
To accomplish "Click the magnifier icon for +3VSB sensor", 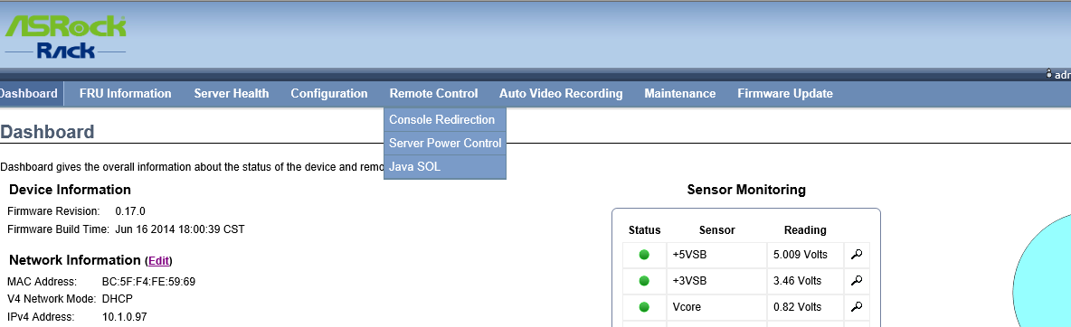I will pyautogui.click(x=857, y=281).
